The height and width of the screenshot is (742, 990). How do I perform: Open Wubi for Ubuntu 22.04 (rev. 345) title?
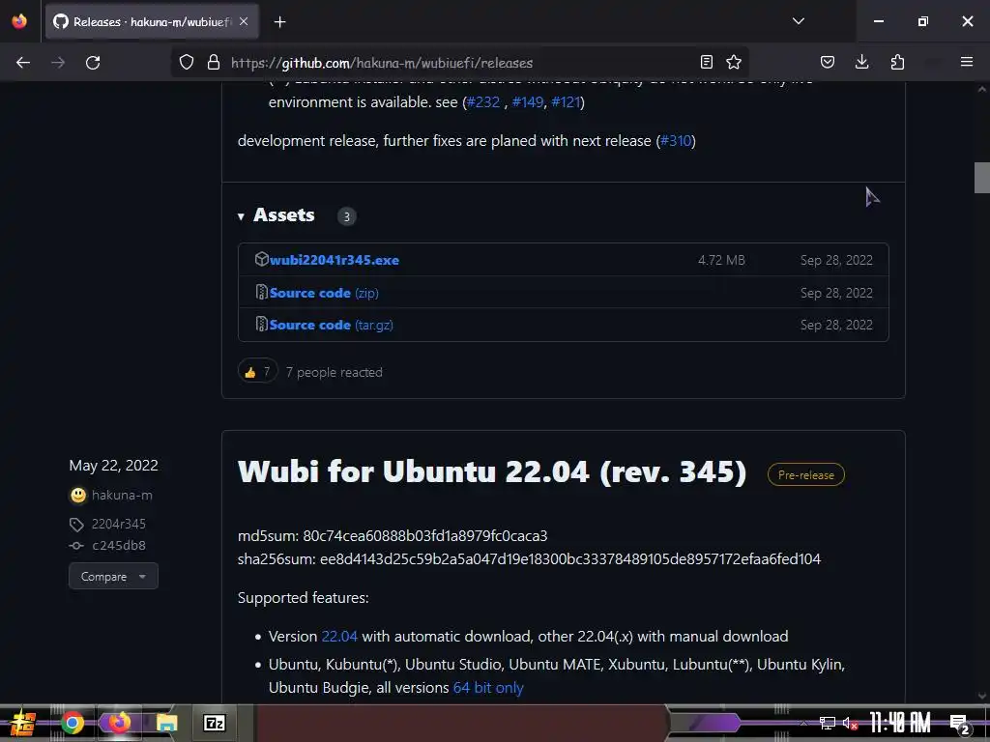492,471
